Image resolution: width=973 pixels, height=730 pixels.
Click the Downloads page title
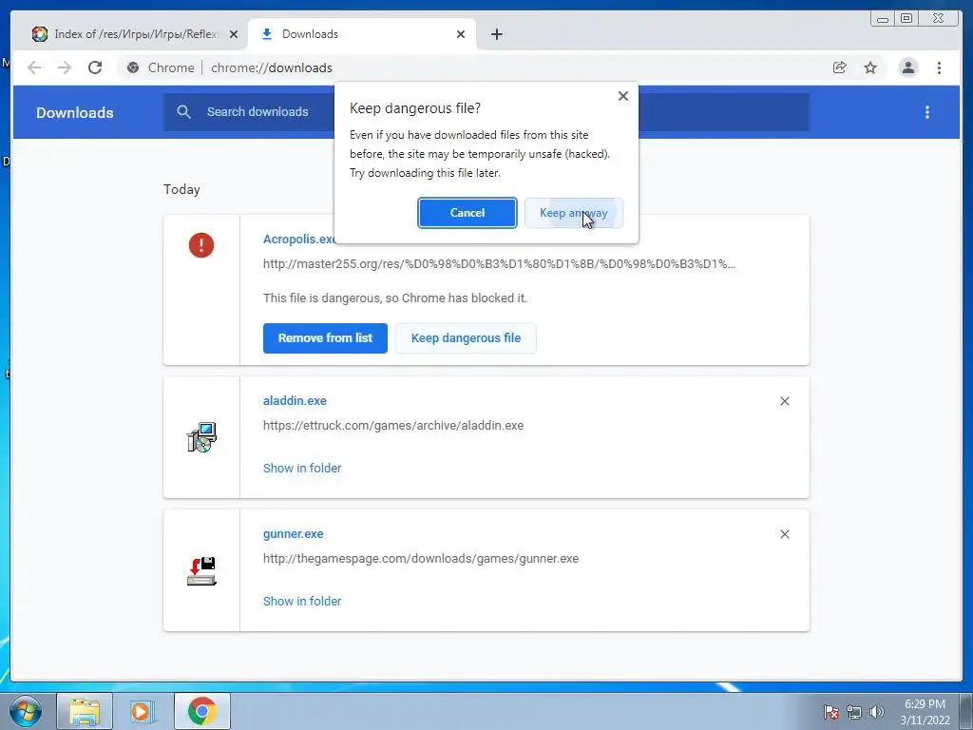(x=74, y=112)
